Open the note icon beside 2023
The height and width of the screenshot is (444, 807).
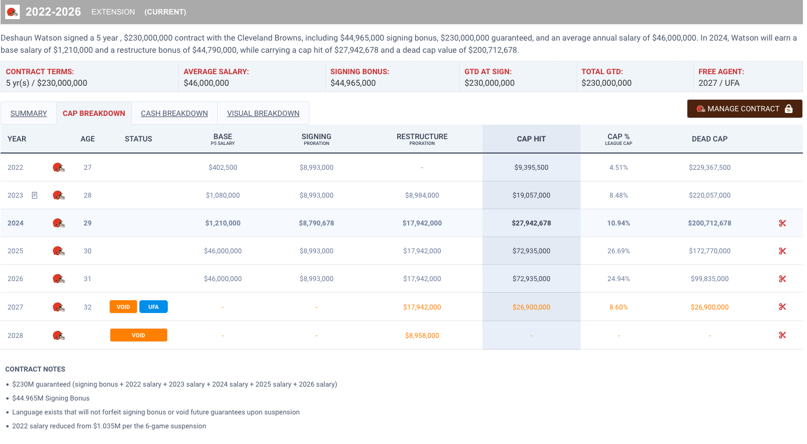34,195
